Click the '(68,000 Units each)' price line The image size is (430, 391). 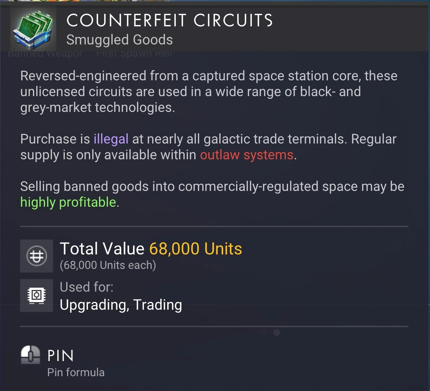108,265
